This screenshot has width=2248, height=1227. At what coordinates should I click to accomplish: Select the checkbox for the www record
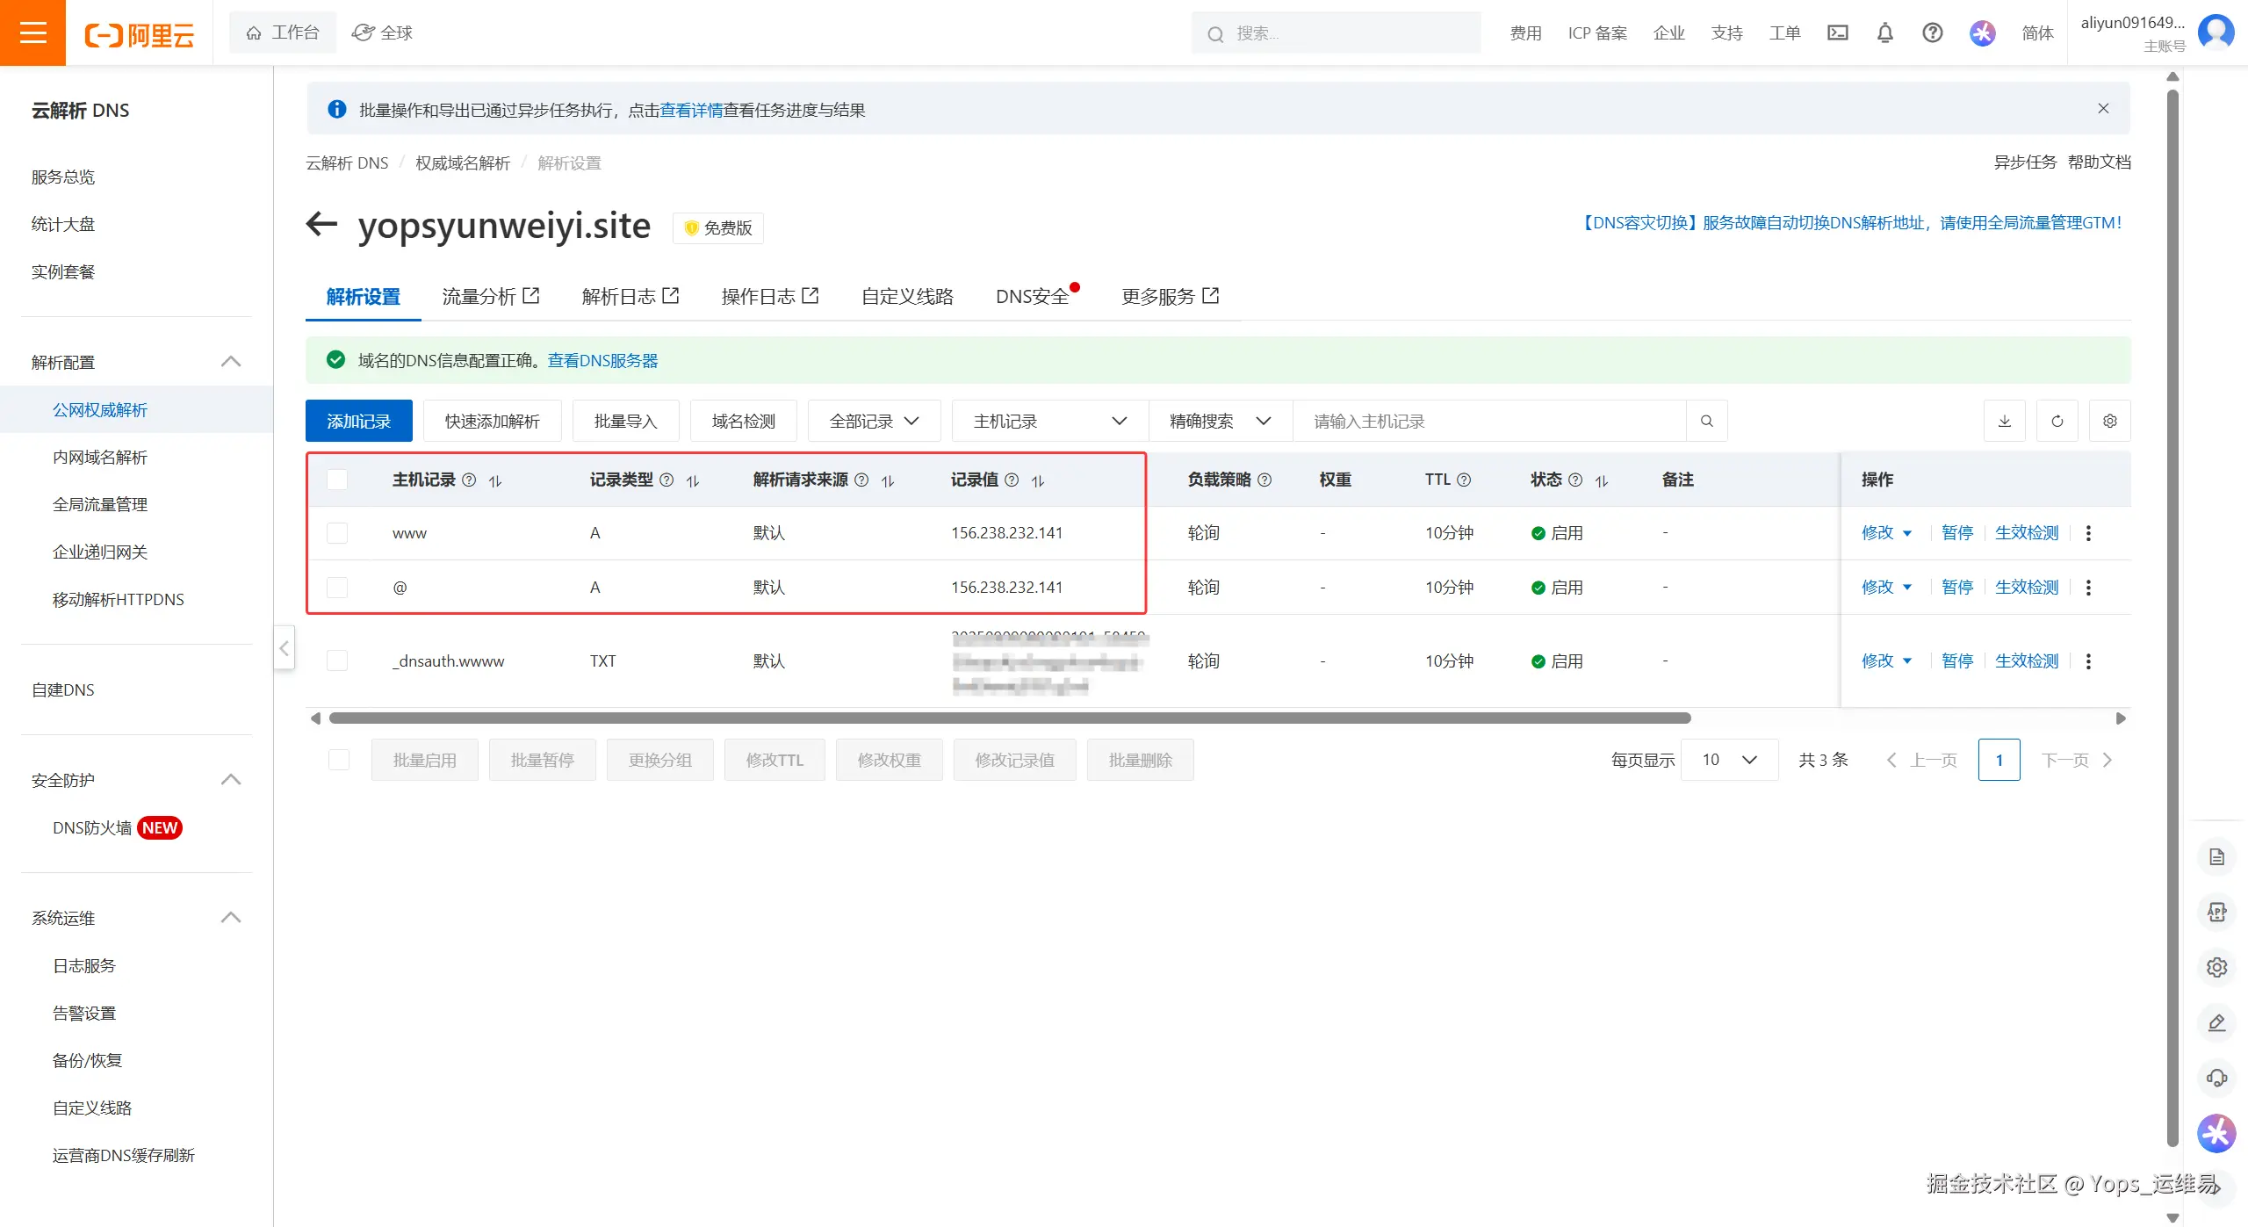point(337,532)
